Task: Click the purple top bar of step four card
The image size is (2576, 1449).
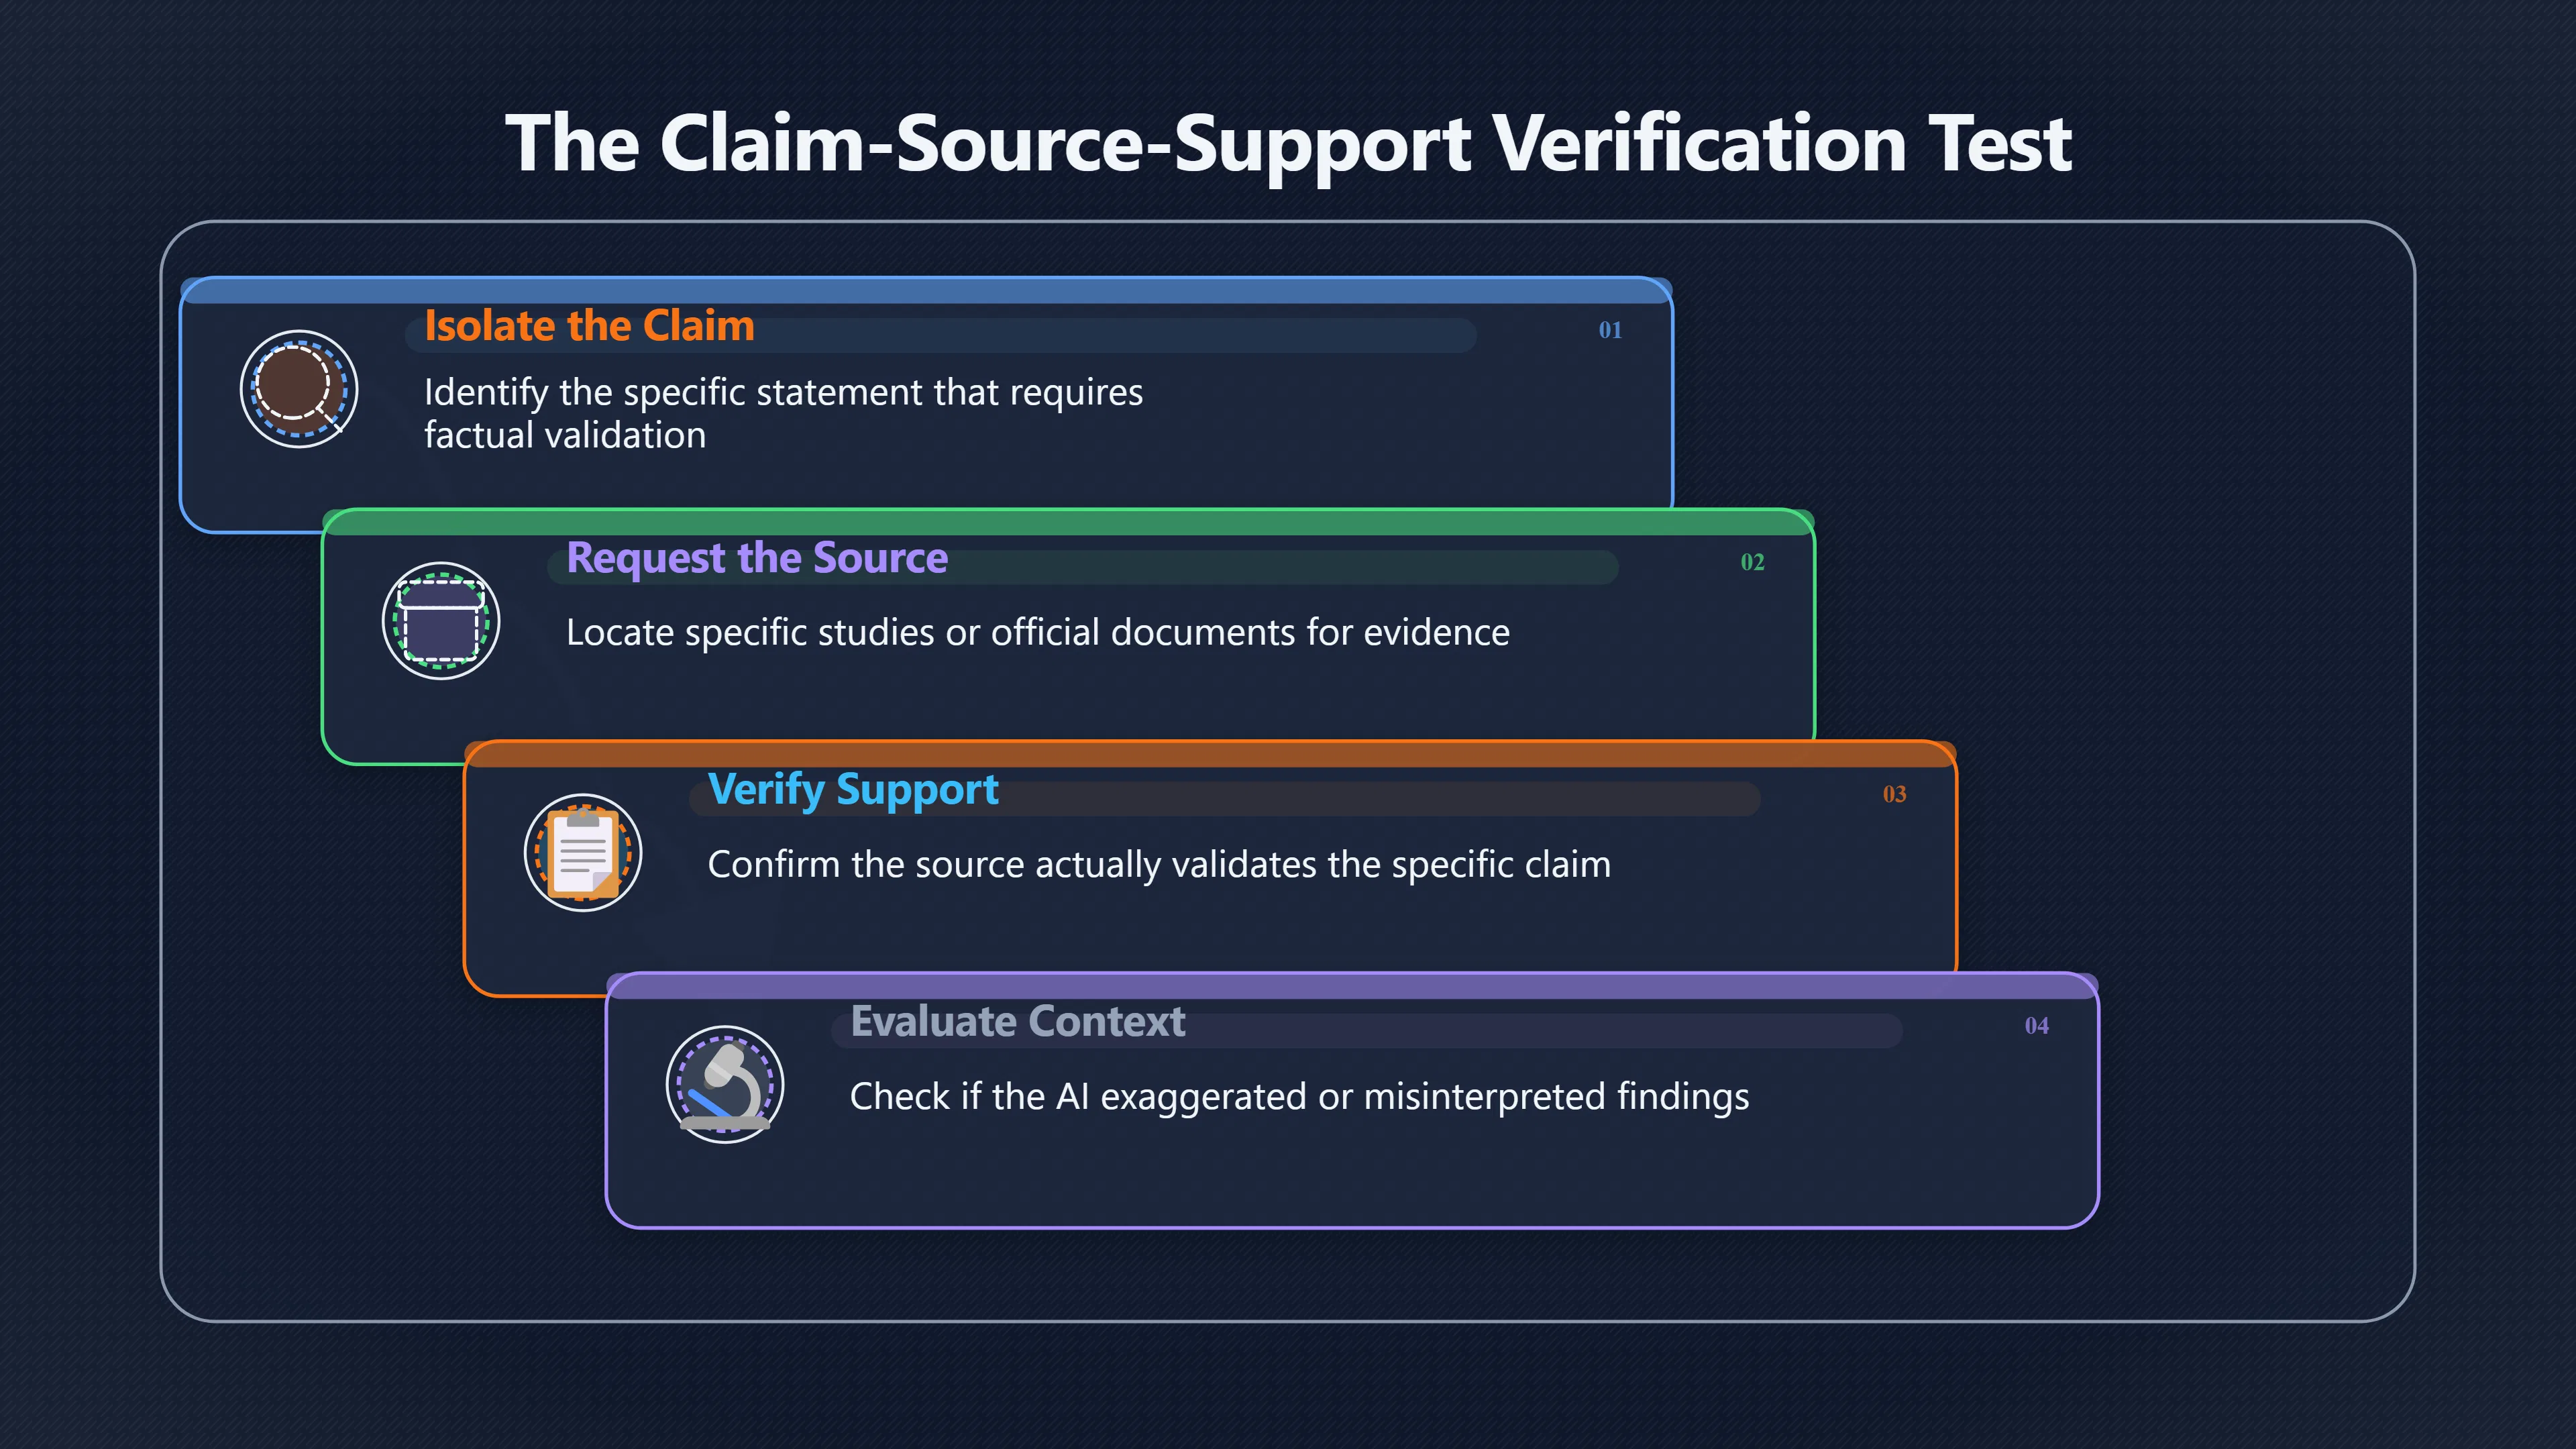Action: coord(1352,987)
